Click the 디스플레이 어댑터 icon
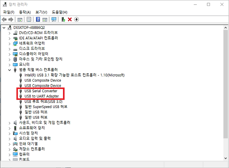Screen dimensions: 229x168 tap(15, 54)
